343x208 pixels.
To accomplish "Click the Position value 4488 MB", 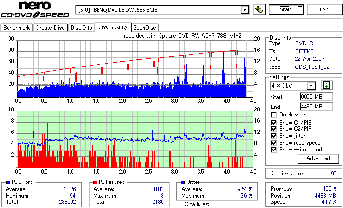I will 325,196.
